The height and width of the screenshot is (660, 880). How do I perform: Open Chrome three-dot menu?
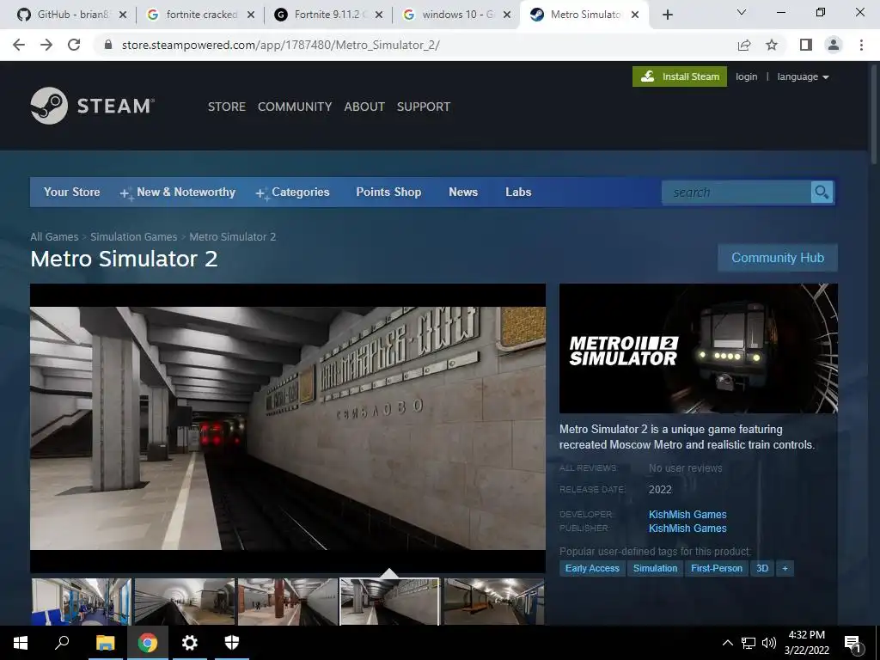click(x=861, y=45)
